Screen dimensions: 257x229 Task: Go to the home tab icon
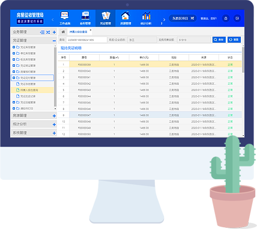tap(63, 32)
